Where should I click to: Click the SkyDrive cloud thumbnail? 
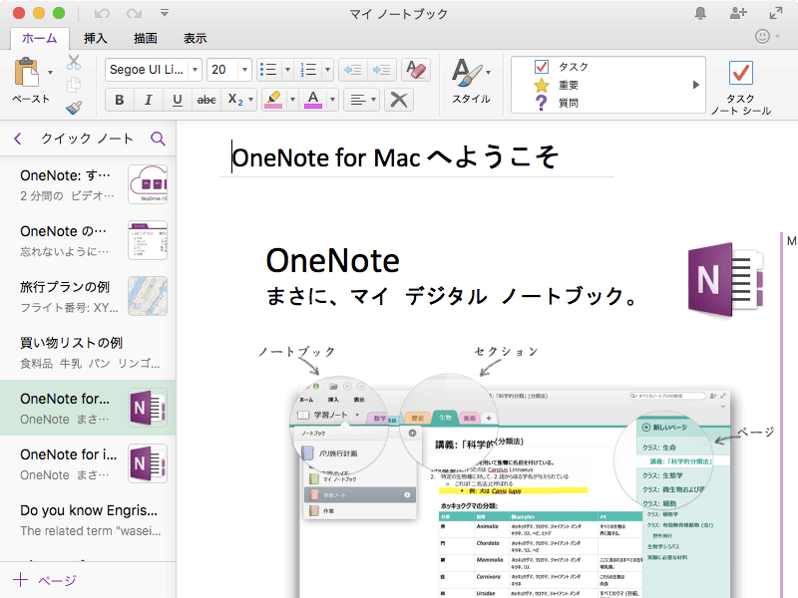148,184
